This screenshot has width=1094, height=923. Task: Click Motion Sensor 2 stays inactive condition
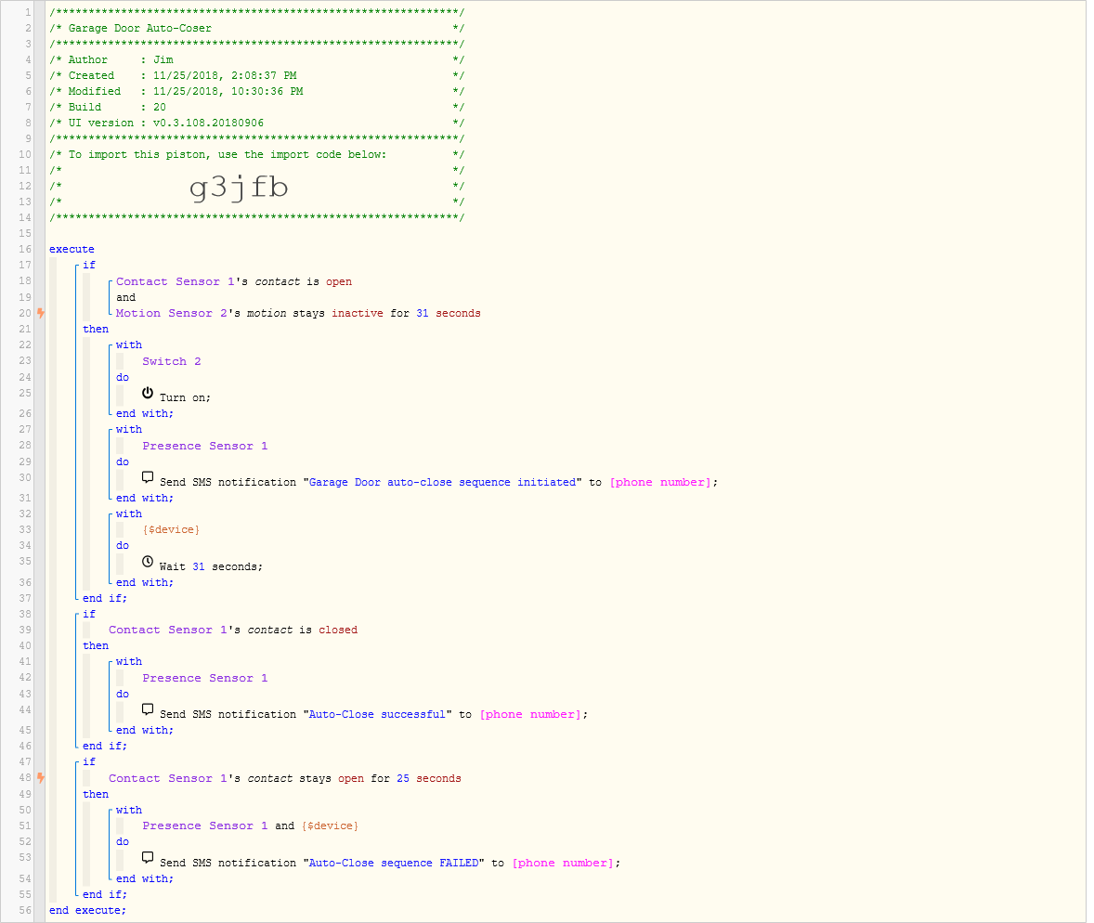point(298,313)
